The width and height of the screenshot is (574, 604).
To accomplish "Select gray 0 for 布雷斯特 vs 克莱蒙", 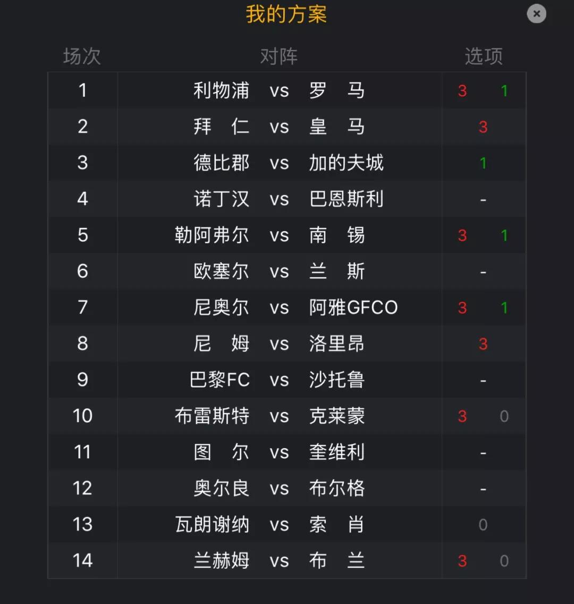I will 504,416.
